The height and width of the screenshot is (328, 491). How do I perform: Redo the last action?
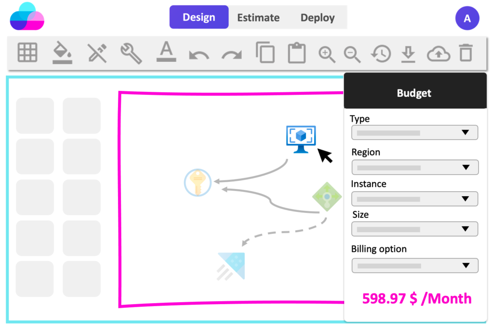click(x=232, y=55)
